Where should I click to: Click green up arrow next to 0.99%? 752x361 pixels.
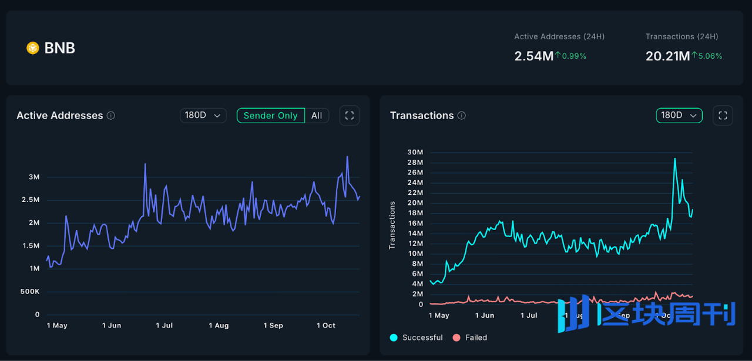tap(558, 56)
